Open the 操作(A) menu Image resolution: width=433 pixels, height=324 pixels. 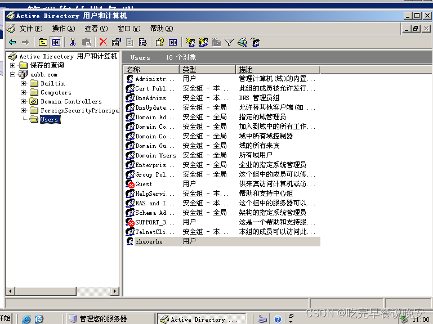64,29
